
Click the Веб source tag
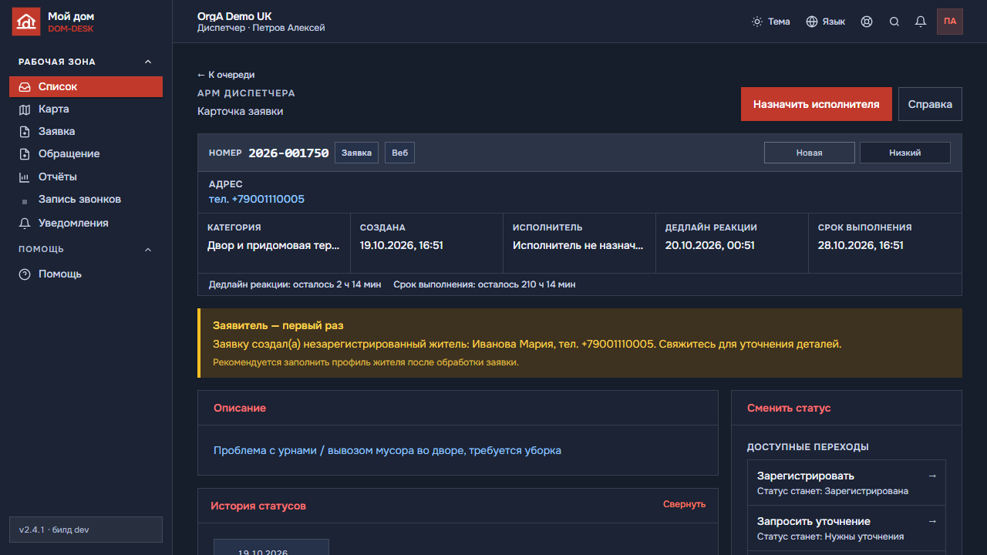399,153
